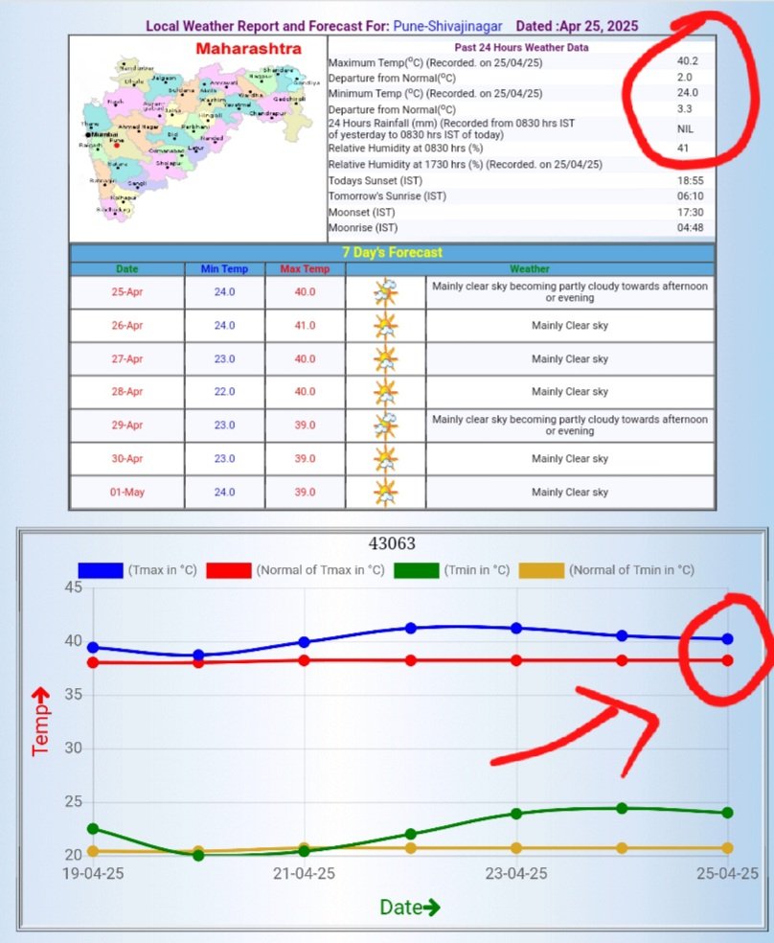
Task: Click the weather icon in the 25-Apr row
Action: tap(385, 292)
